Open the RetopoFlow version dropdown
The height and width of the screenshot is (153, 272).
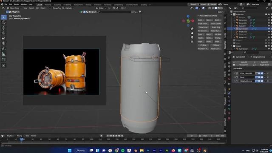click(63, 8)
